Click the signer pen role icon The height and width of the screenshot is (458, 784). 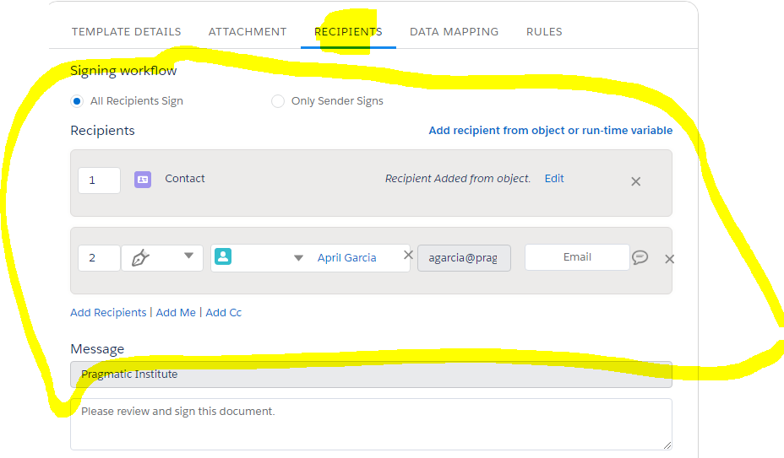(140, 258)
